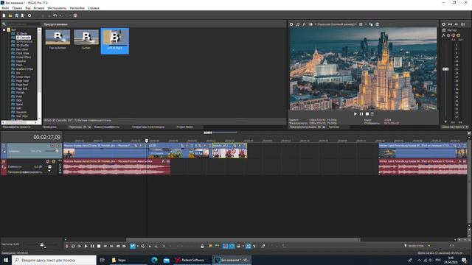
Task: Open preview quality dropdown
Action: click(337, 24)
